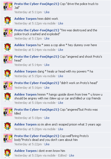This screenshot has width=111, height=159.
Task: Like the comment posted at 5:13pm
Action: point(47,38)
